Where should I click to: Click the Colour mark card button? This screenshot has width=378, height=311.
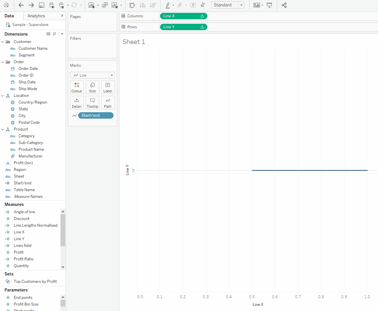pyautogui.click(x=77, y=88)
